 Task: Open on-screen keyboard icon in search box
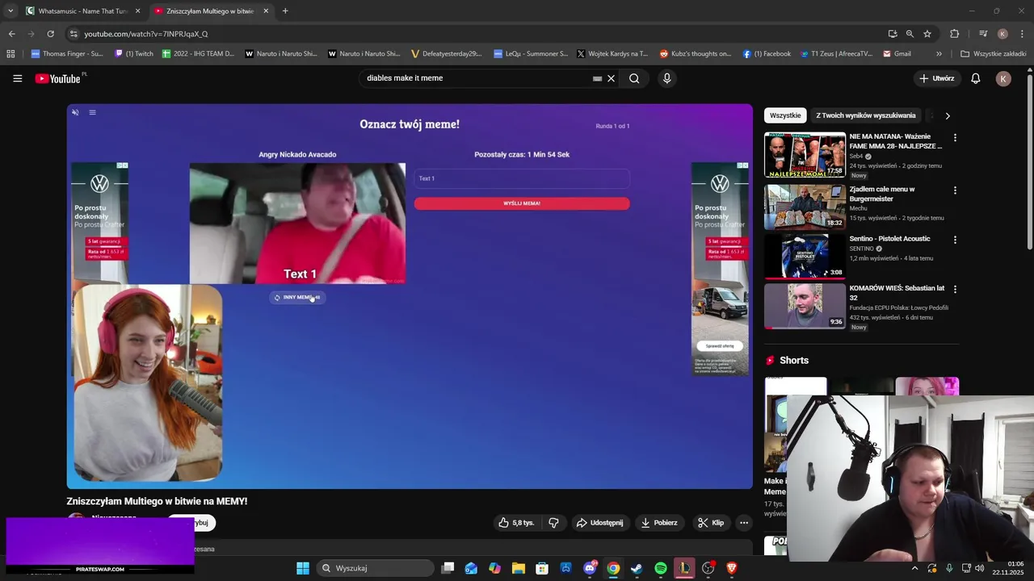tap(598, 78)
